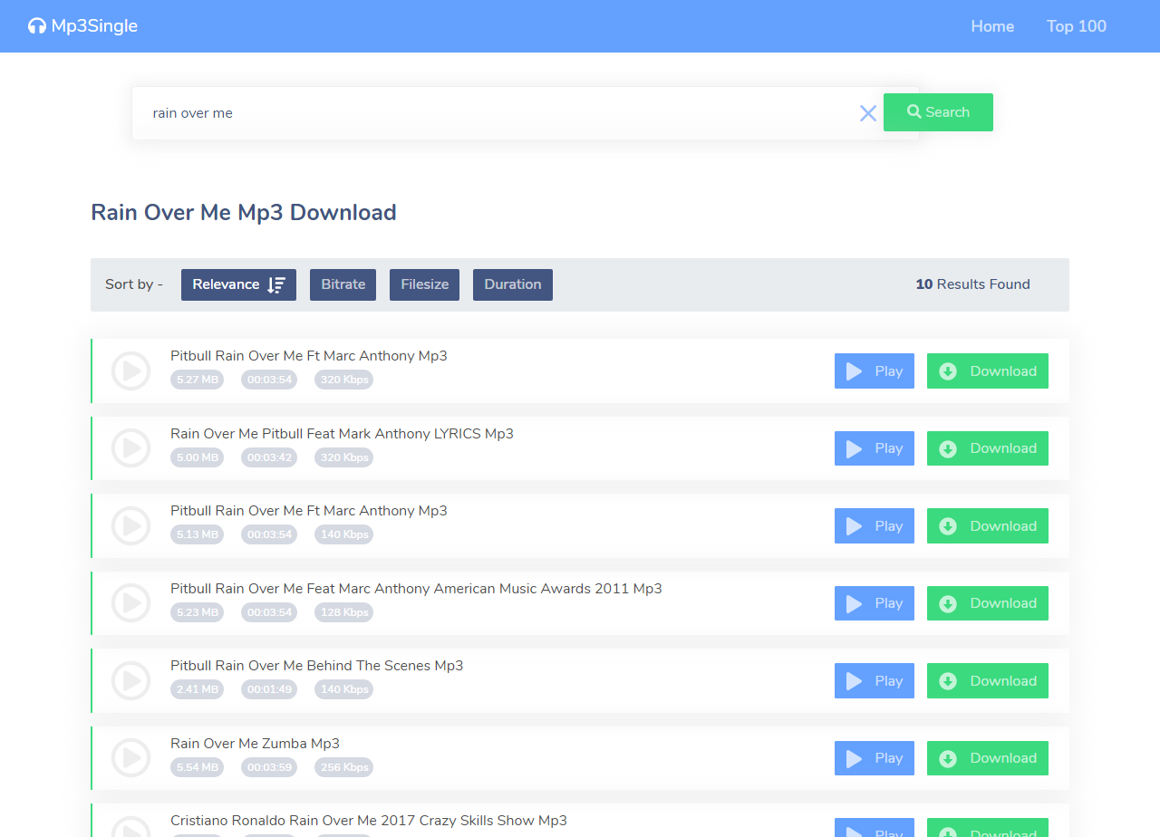Click the 320 Kbps bitrate badge on the first result
Screen dimensions: 1160x837
[343, 380]
